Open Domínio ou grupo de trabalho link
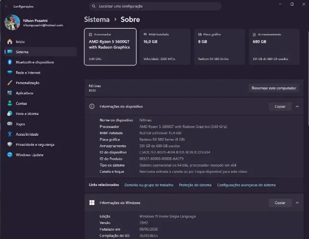309x239 pixels. pos(149,185)
